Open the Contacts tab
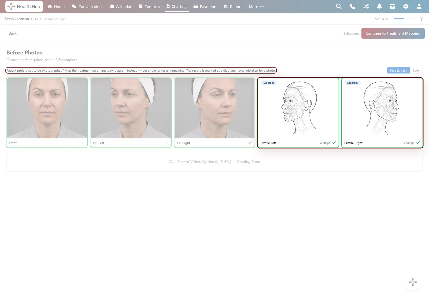 149,6
